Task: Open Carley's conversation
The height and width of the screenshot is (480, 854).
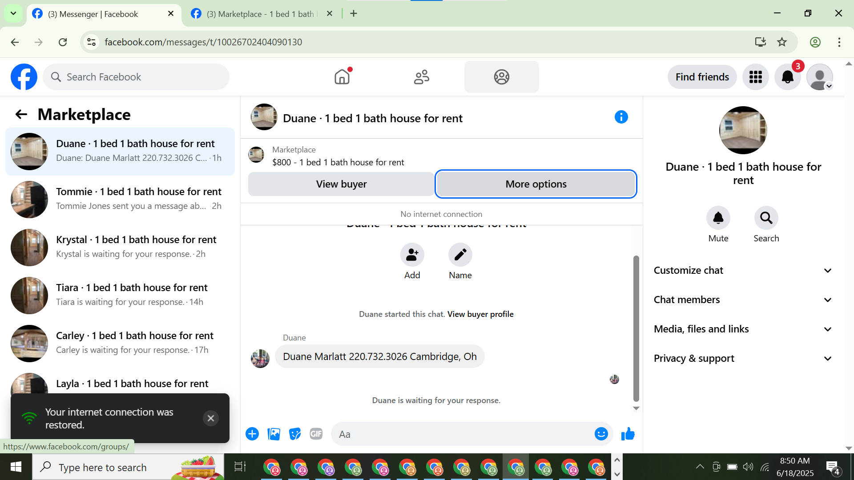Action: click(120, 343)
